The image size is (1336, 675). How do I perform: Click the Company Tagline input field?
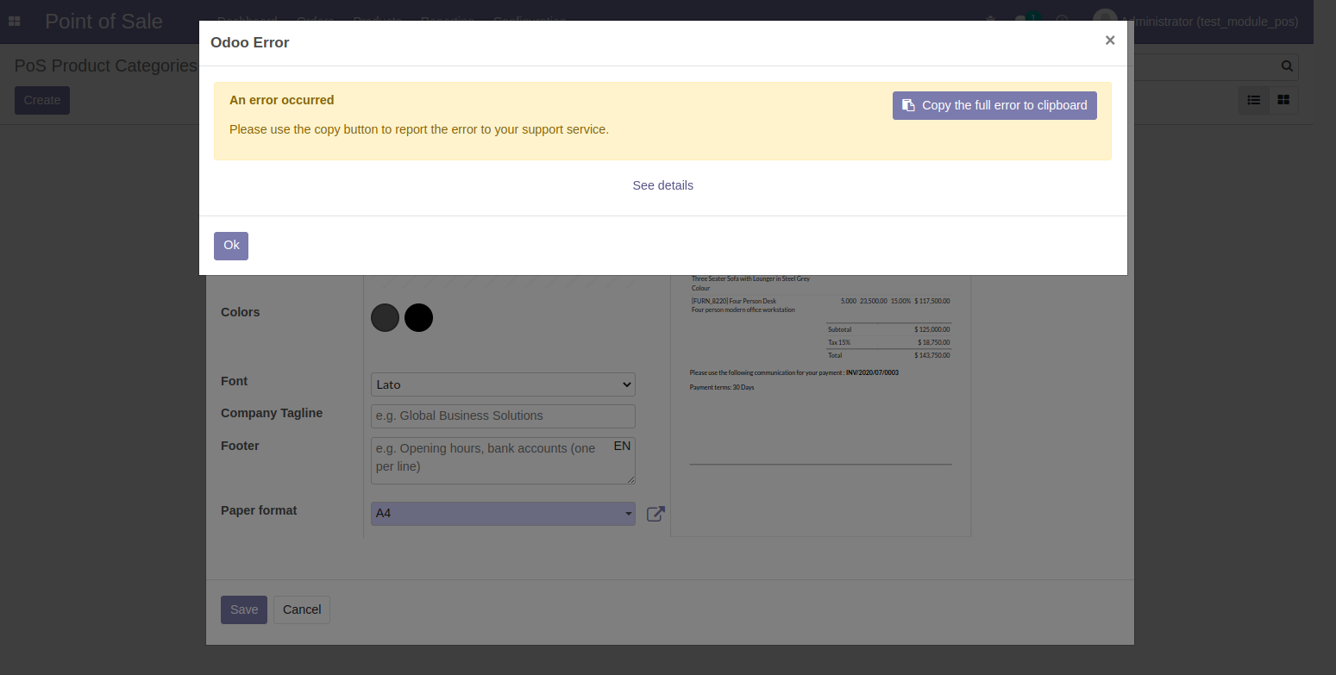click(x=503, y=416)
